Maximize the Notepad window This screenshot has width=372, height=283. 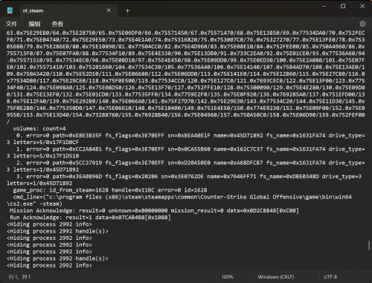343,6
